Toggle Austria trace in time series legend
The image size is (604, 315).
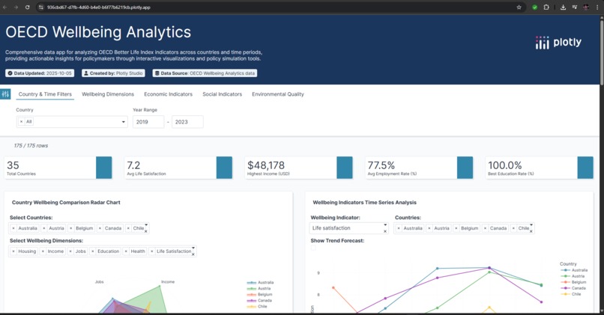pyautogui.click(x=573, y=276)
